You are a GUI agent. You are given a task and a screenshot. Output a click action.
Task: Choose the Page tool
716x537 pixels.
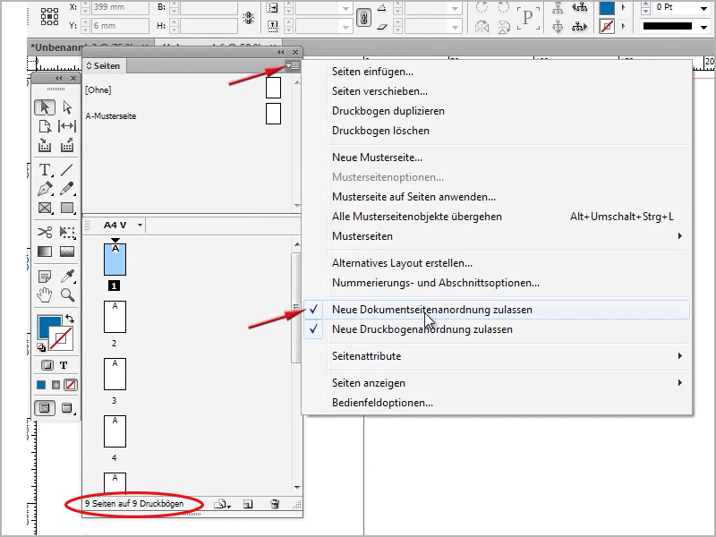(45, 126)
